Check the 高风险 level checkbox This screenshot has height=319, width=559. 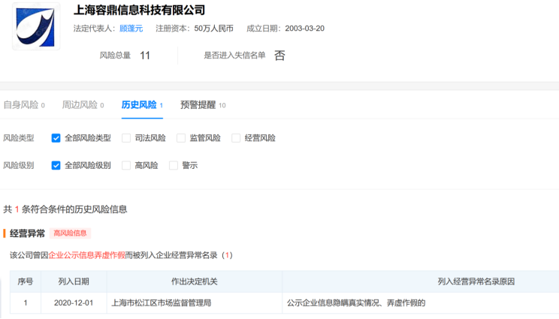[126, 166]
